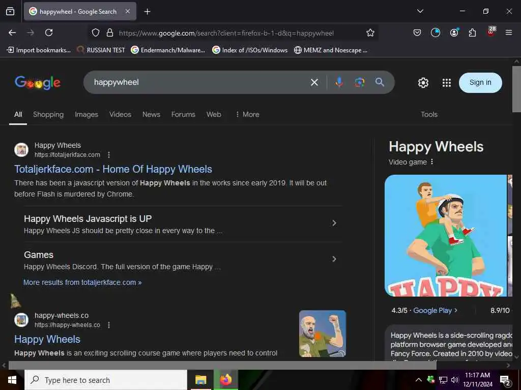This screenshot has height=390, width=521.
Task: Switch to News results tab
Action: (151, 114)
